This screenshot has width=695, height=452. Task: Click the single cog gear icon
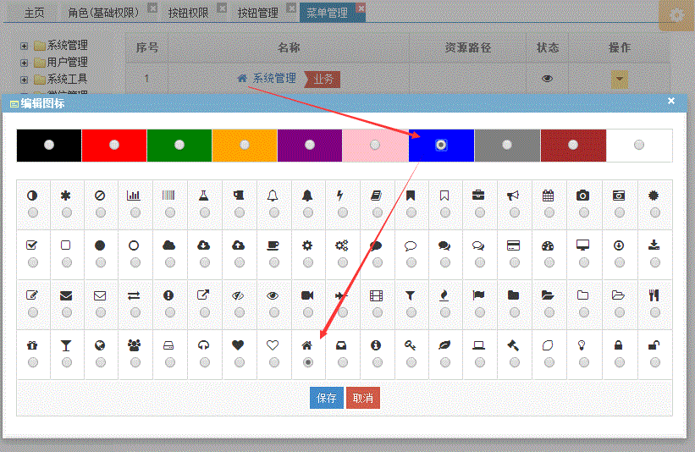pos(307,245)
